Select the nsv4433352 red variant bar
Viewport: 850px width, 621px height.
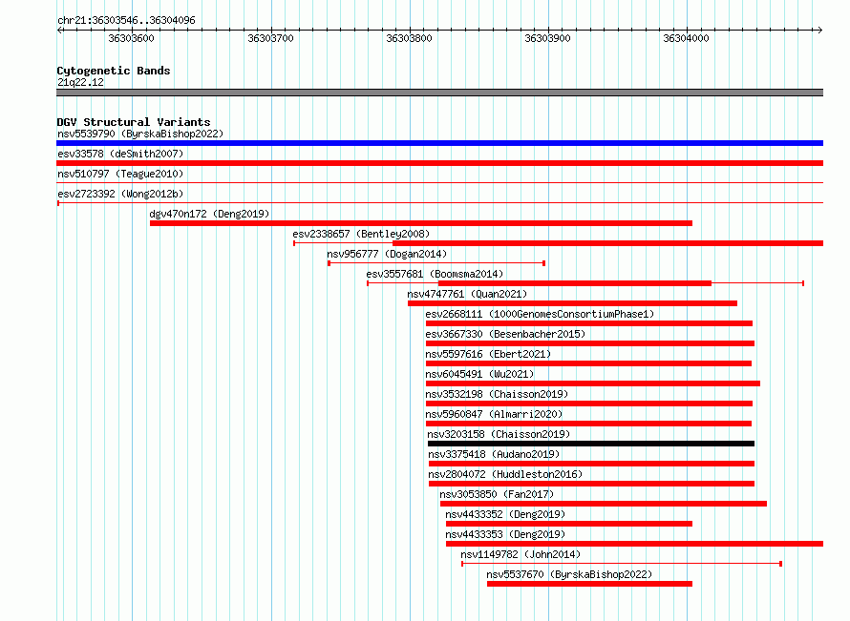pos(569,524)
